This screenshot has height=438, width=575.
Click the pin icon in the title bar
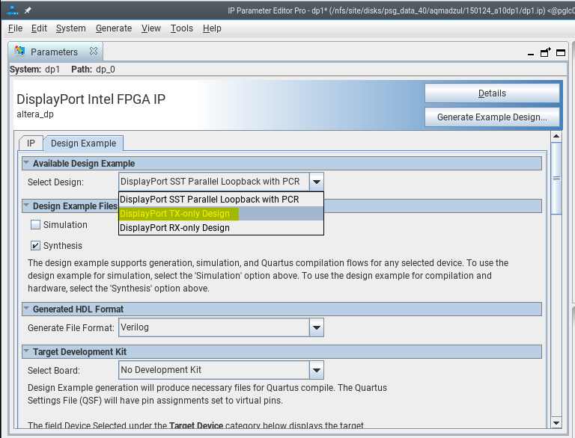pyautogui.click(x=28, y=10)
